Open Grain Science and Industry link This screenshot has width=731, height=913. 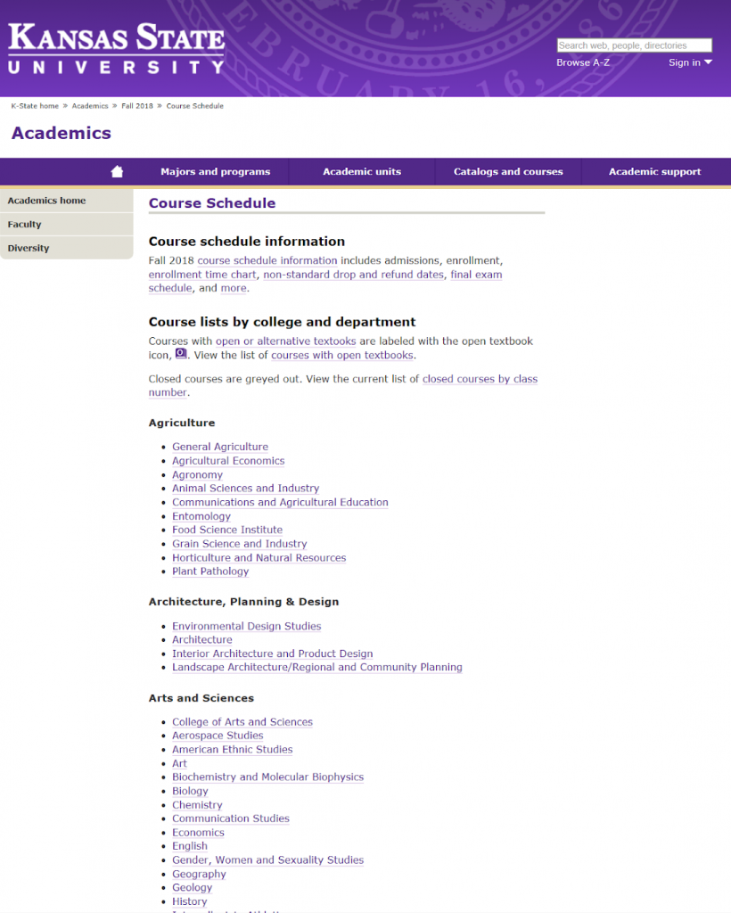(x=239, y=543)
